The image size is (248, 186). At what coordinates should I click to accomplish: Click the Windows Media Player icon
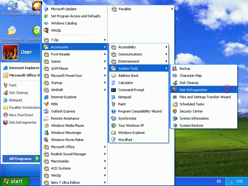[46, 126]
